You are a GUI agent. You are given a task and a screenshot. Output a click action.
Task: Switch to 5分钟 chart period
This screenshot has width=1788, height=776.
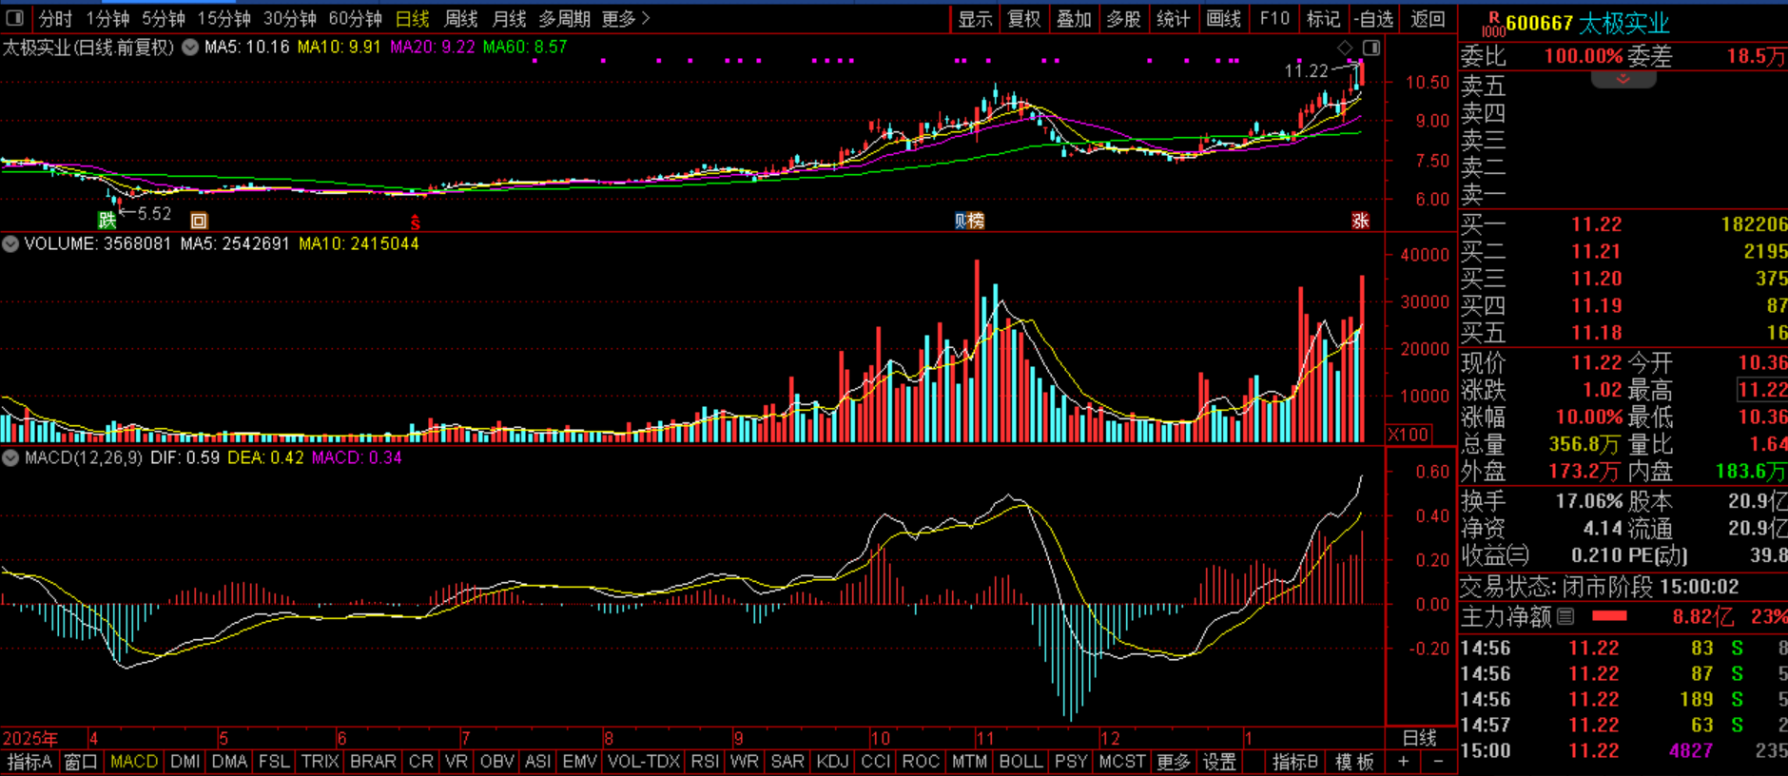tap(164, 18)
